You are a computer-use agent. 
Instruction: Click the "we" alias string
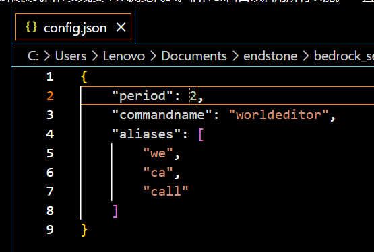(x=158, y=153)
